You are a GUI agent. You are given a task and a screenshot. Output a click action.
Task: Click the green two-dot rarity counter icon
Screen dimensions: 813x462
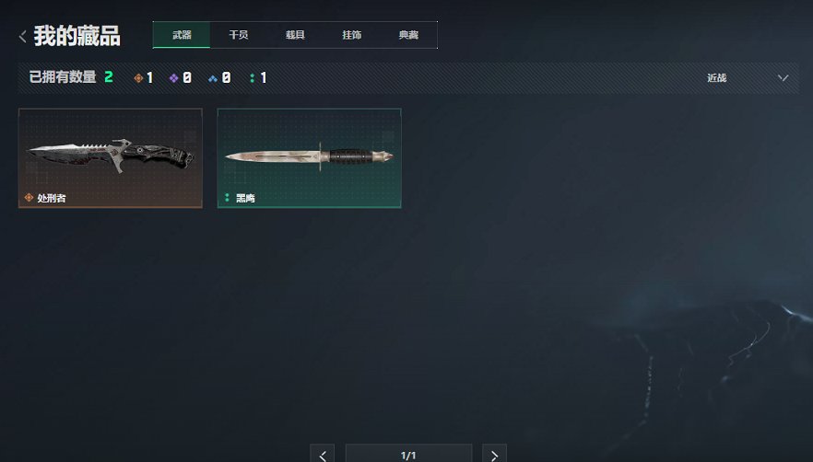(252, 78)
